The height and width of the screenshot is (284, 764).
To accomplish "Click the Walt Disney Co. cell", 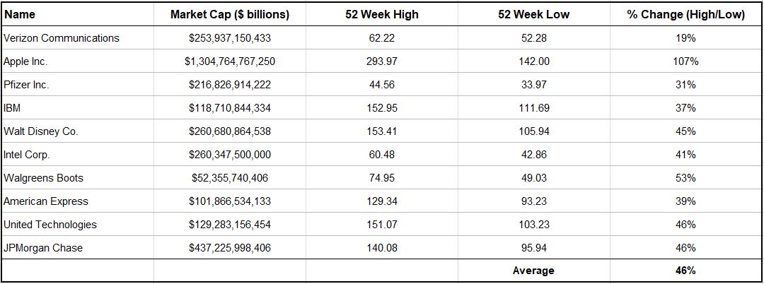I will tap(41, 131).
